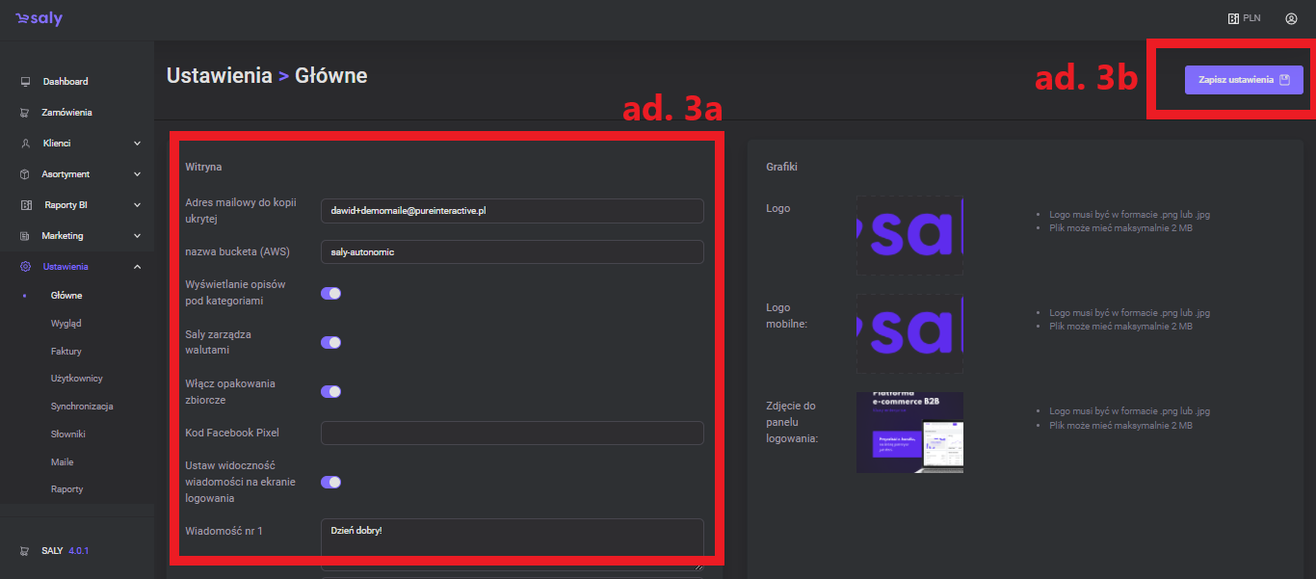Screen dimensions: 1316x579
Task: Click the Asortyment box icon
Action: point(25,174)
